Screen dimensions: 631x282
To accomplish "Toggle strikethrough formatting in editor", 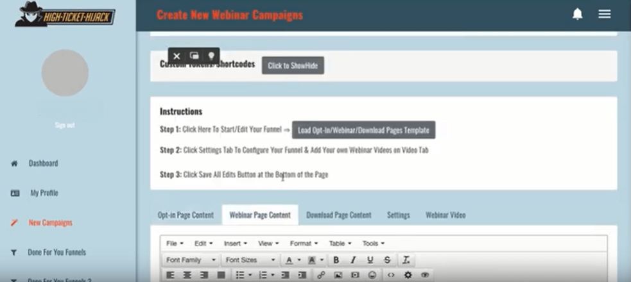I will pos(387,260).
